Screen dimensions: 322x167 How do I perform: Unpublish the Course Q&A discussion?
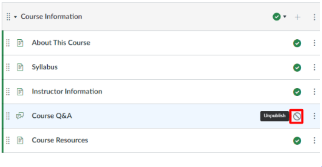click(x=297, y=116)
